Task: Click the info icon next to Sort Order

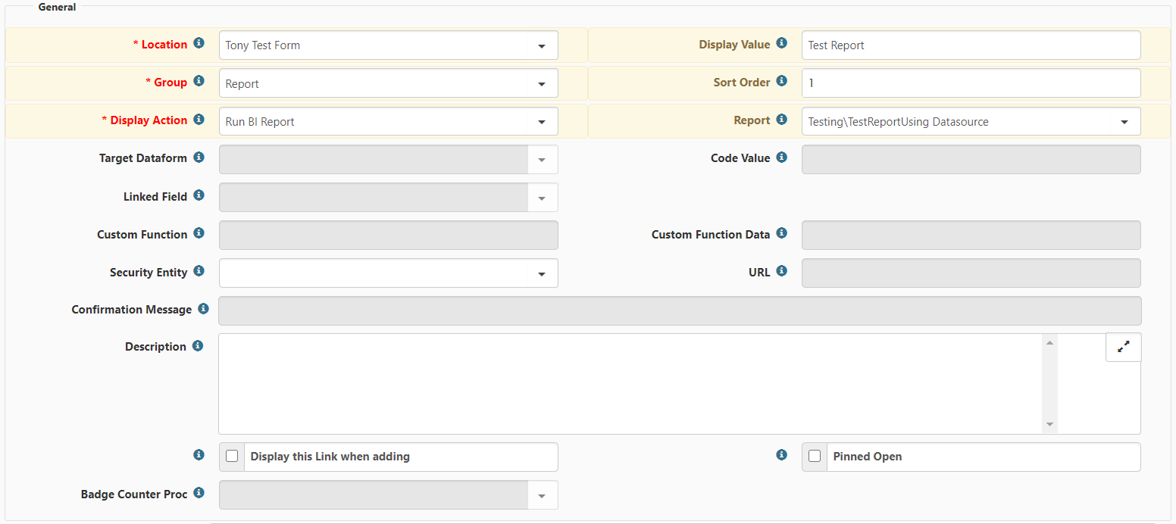Action: pos(781,81)
